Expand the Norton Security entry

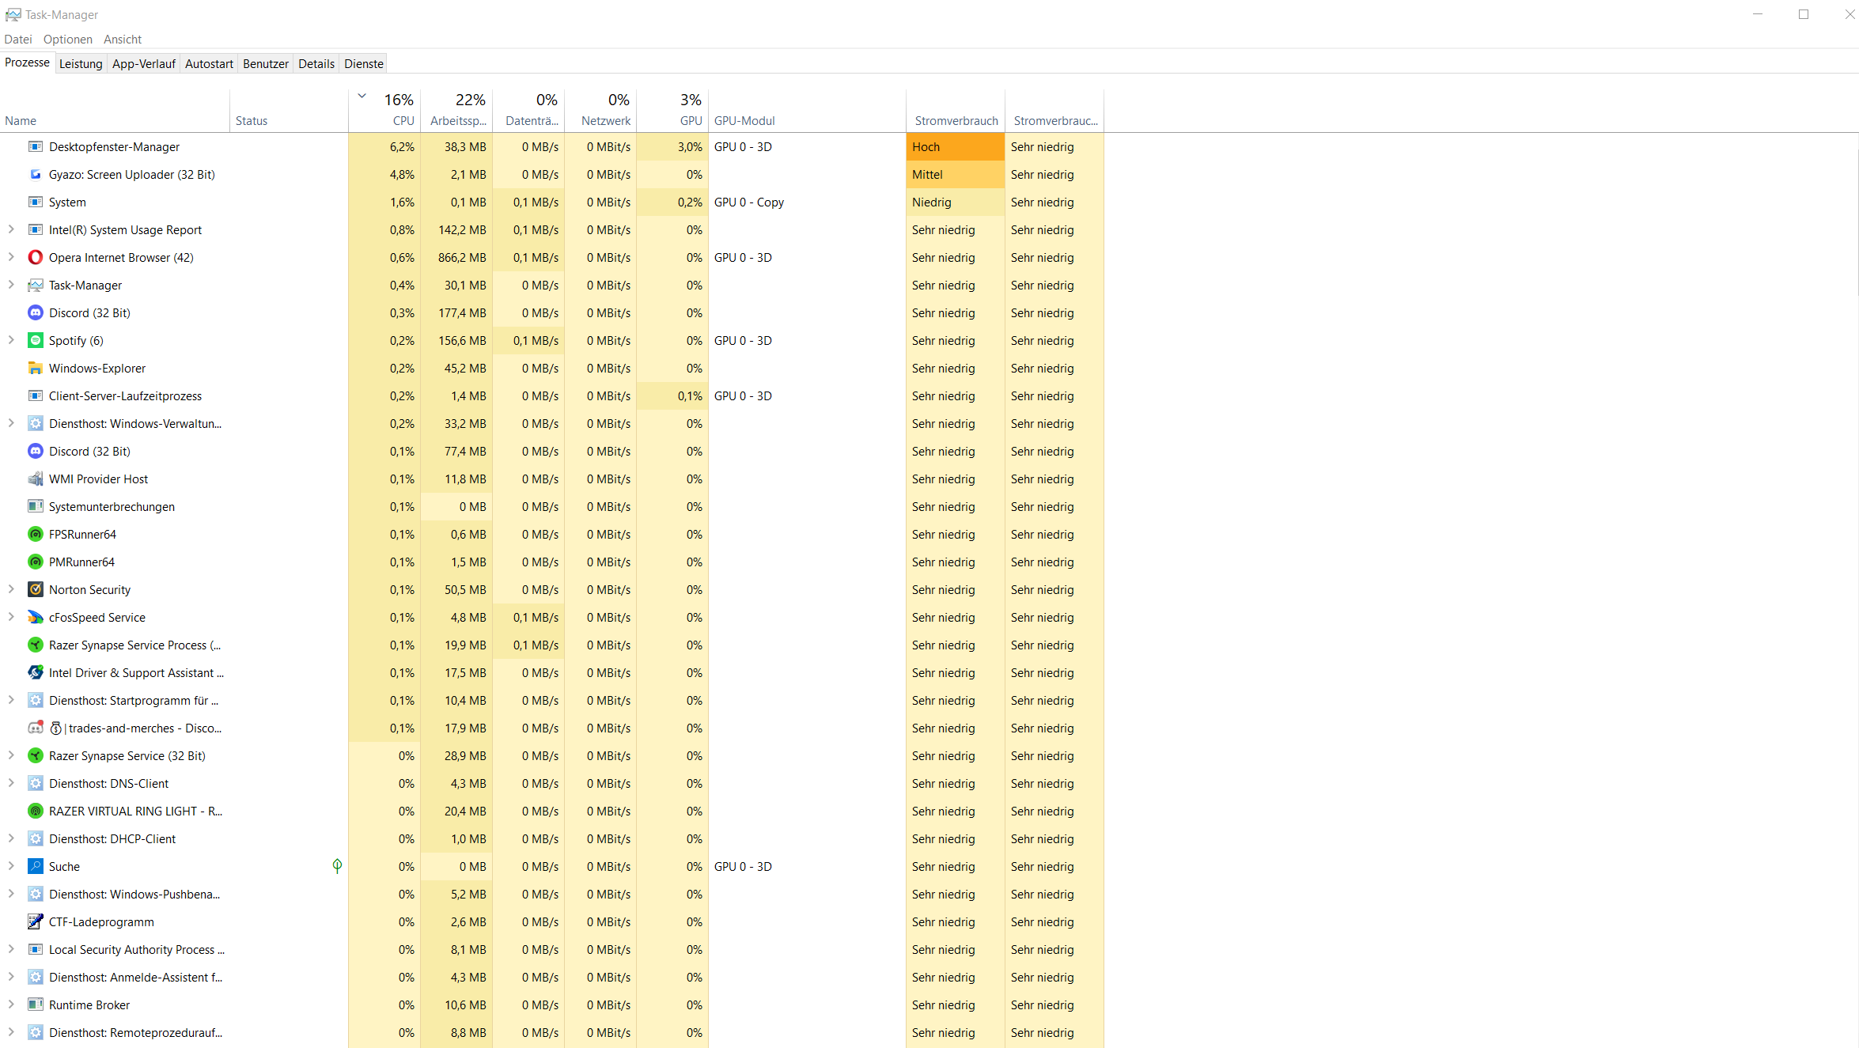pyautogui.click(x=11, y=589)
